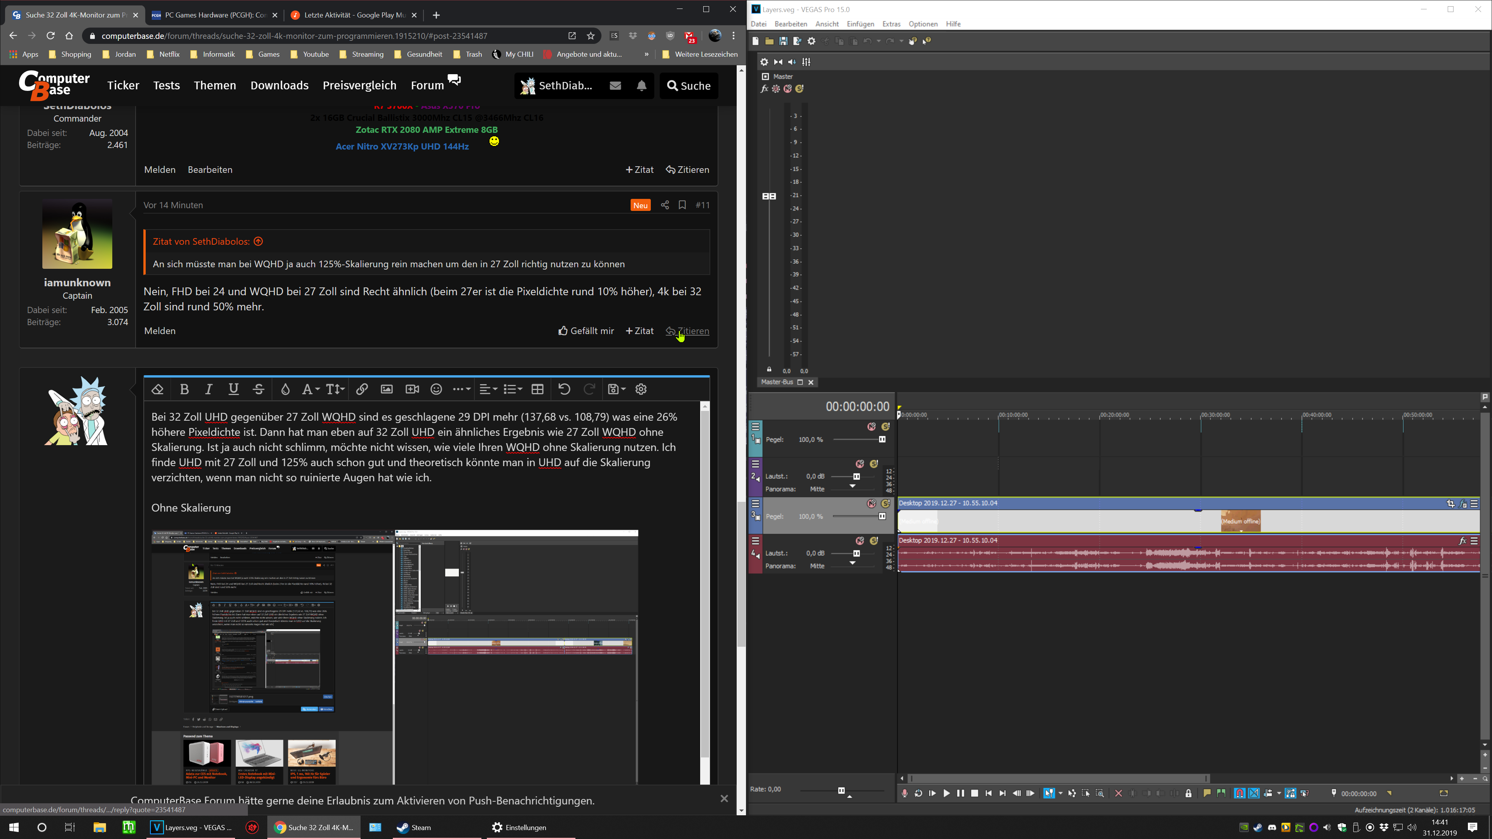This screenshot has height=839, width=1492.
Task: Open Preisvergleich in ComputerBase navigation
Action: 359,86
